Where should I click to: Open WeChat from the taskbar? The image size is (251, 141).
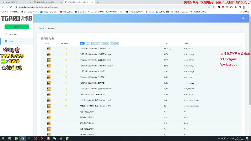[55, 138]
